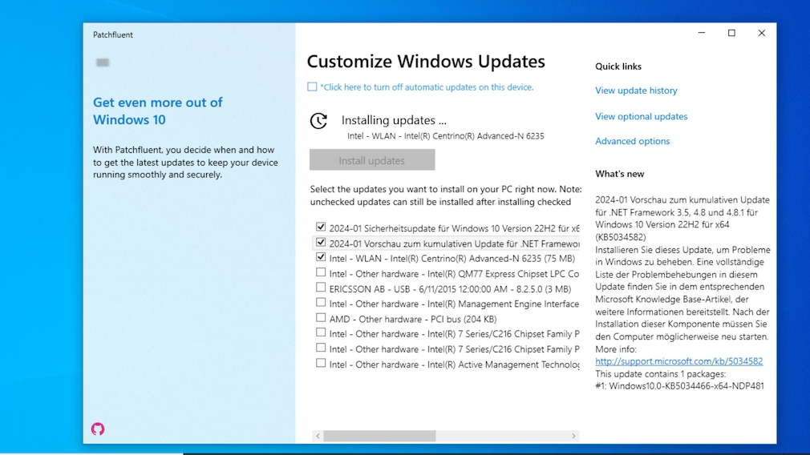This screenshot has width=810, height=455.
Task: Click the disabled Install updates button
Action: click(x=372, y=160)
